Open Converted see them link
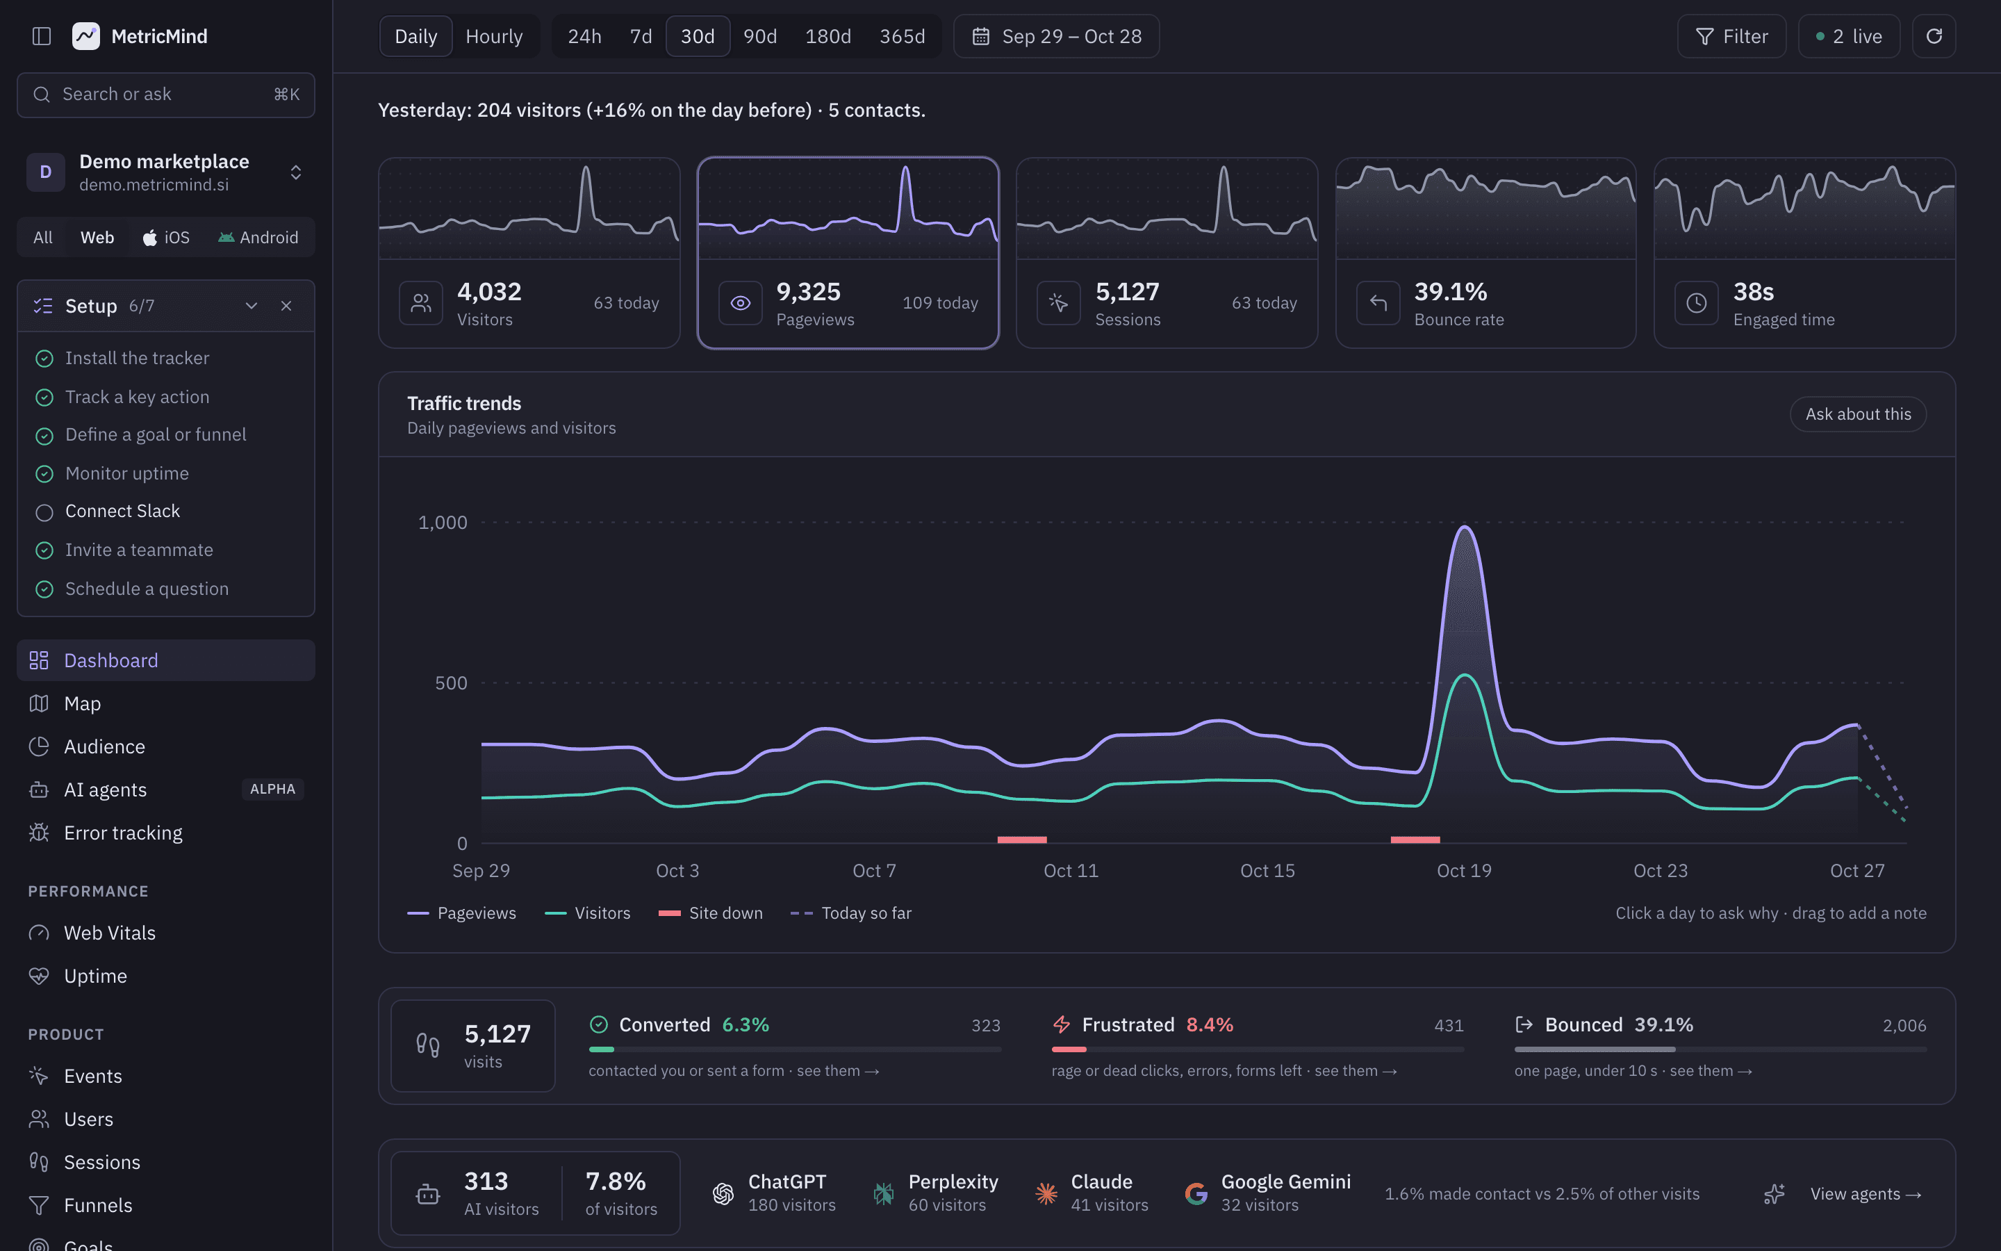Viewport: 2001px width, 1251px height. (x=838, y=1070)
